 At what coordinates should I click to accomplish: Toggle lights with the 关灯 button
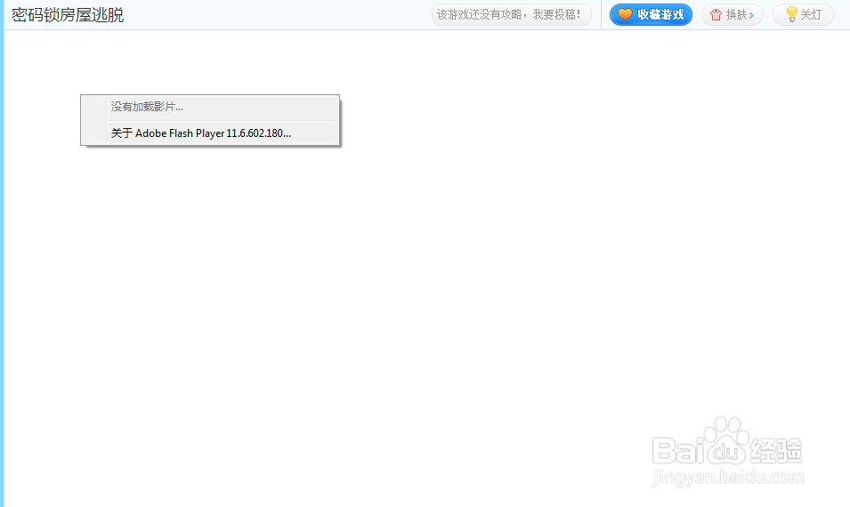[x=804, y=14]
